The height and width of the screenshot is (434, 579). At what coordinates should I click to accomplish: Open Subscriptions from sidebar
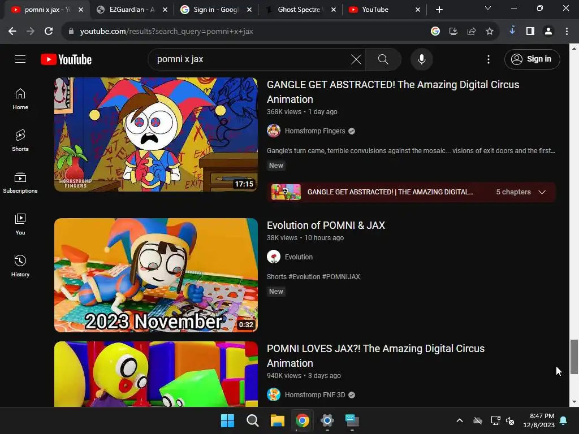(20, 183)
